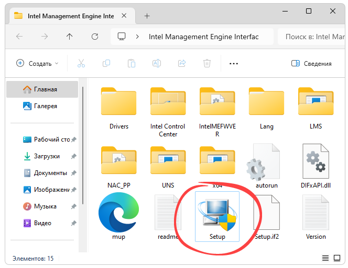This screenshot has width=348, height=268.
Task: Switch to details list view
Action: pyautogui.click(x=325, y=258)
